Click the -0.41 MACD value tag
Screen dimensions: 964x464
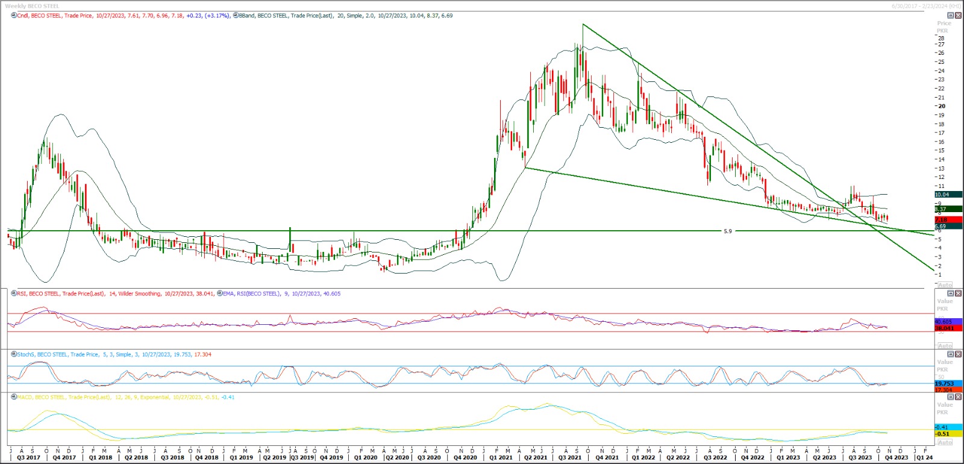click(948, 427)
